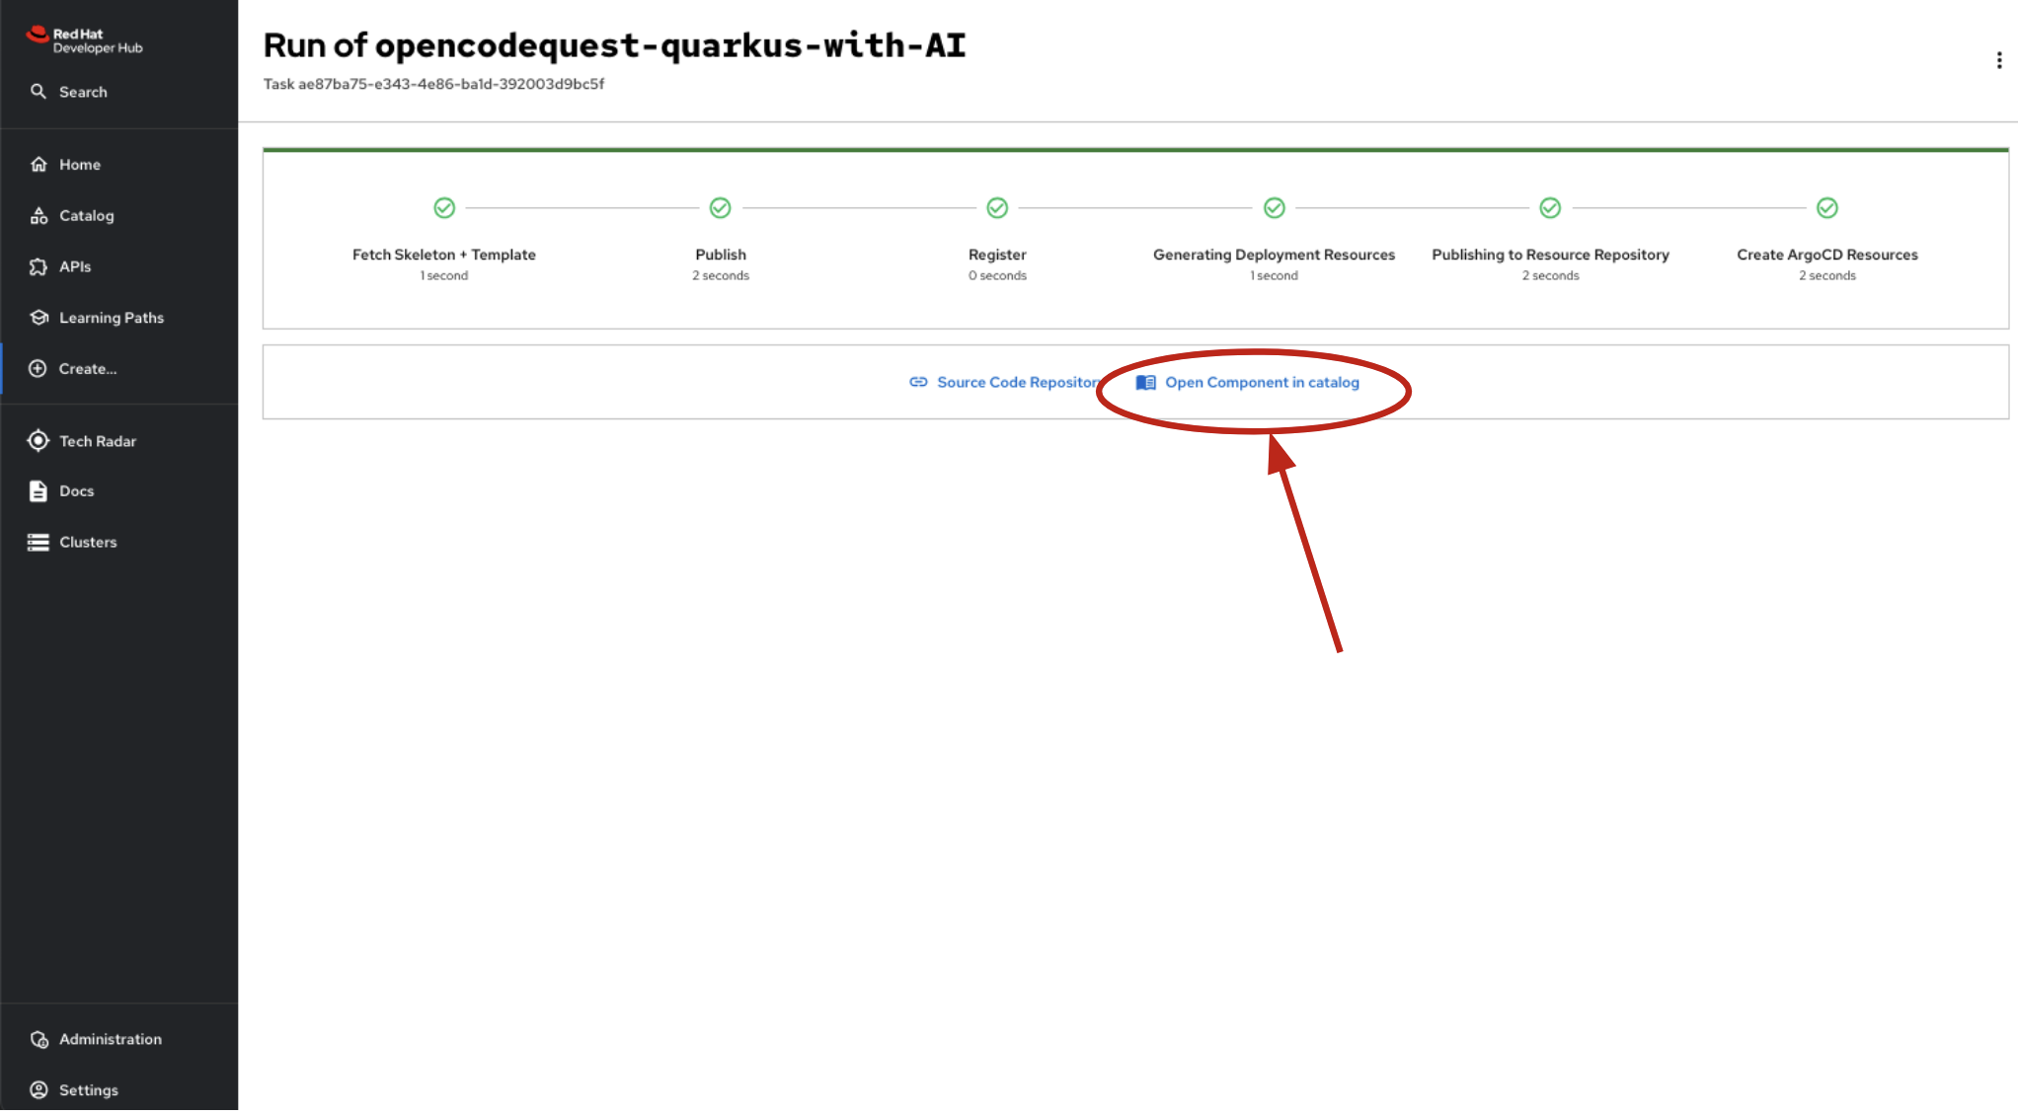View Clusters page
This screenshot has height=1115, width=2018.
tap(118, 543)
